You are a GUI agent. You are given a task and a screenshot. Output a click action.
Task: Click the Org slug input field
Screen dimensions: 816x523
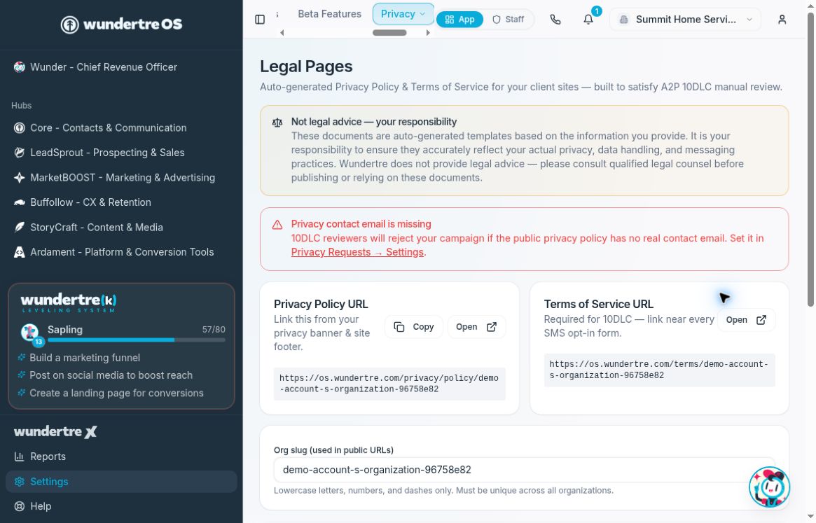(x=524, y=470)
